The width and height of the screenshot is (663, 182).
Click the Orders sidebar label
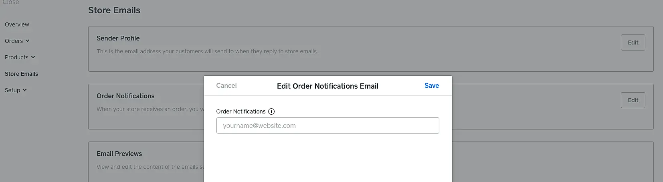click(14, 41)
